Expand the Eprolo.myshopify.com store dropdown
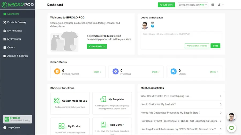This screenshot has width=241, height=135. tap(193, 5)
